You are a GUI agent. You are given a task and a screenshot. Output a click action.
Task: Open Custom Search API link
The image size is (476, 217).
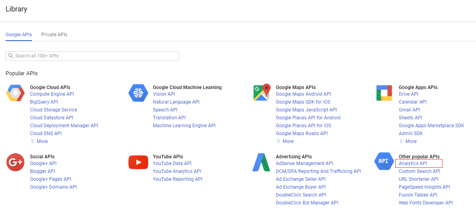[x=420, y=171]
